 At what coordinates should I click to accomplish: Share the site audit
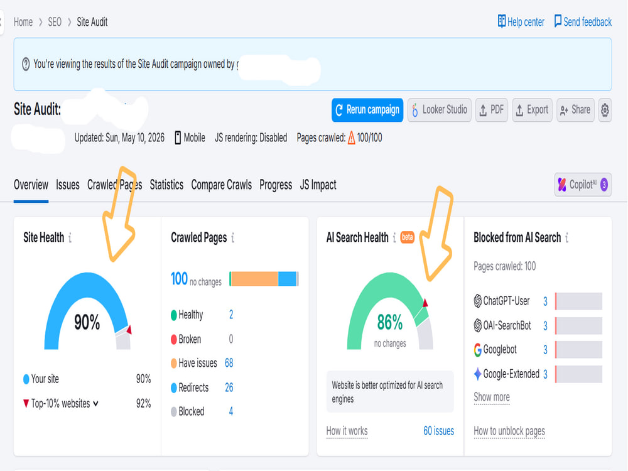click(575, 110)
